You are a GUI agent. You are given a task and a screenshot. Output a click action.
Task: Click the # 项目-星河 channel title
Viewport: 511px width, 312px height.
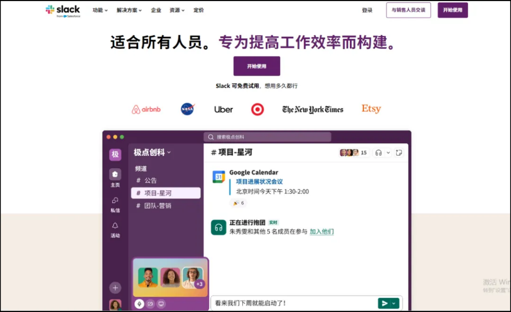click(232, 152)
